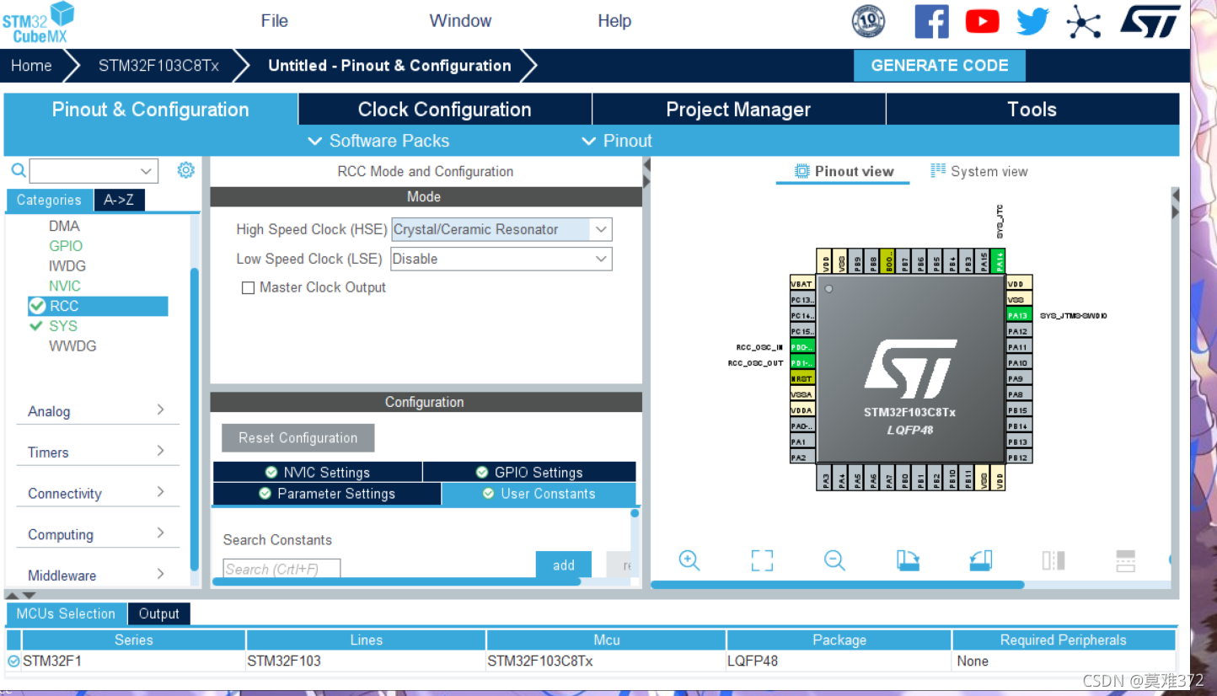Click the ST logo in the header
The width and height of the screenshot is (1217, 696).
tap(1150, 22)
